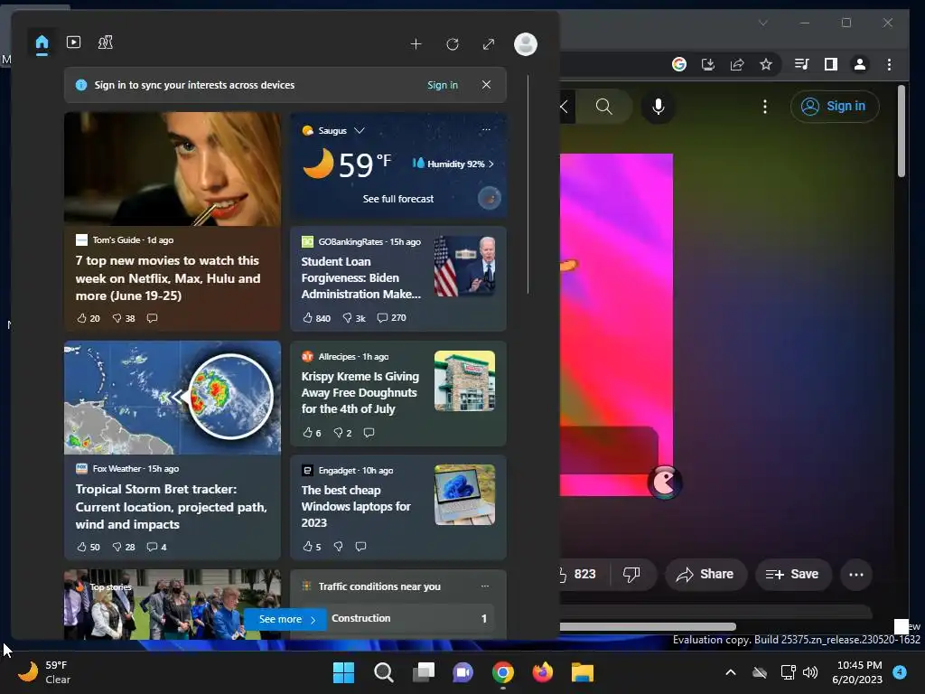
Task: Open comments on Tropical Storm Bret story
Action: pyautogui.click(x=156, y=547)
